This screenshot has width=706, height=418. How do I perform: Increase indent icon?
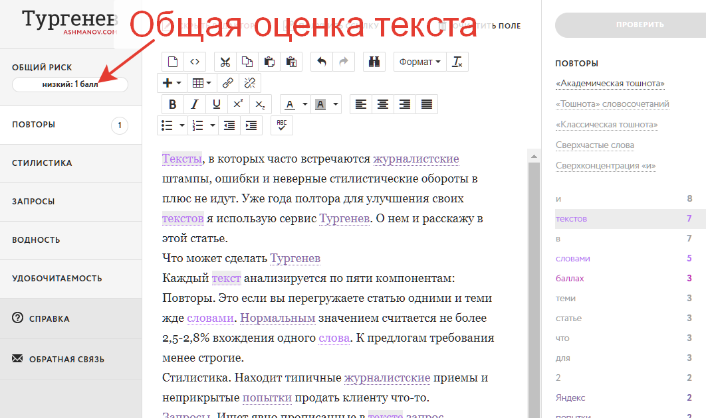[251, 125]
